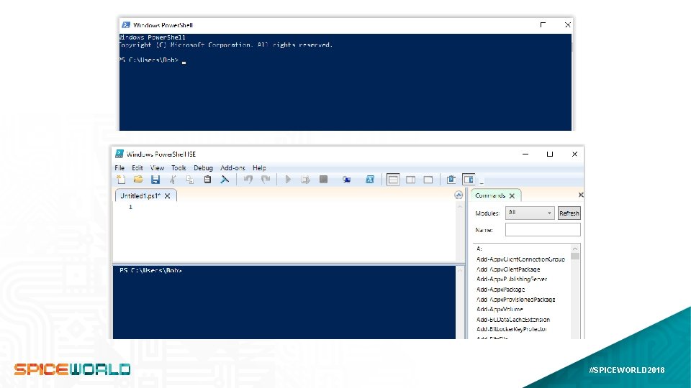Click the Windows PowerShell console prompt line
Screen dimensions: 691x388
click(x=152, y=60)
